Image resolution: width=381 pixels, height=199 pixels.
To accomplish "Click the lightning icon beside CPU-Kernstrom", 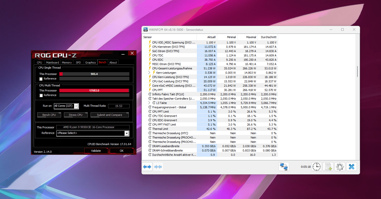I will tap(150, 47).
